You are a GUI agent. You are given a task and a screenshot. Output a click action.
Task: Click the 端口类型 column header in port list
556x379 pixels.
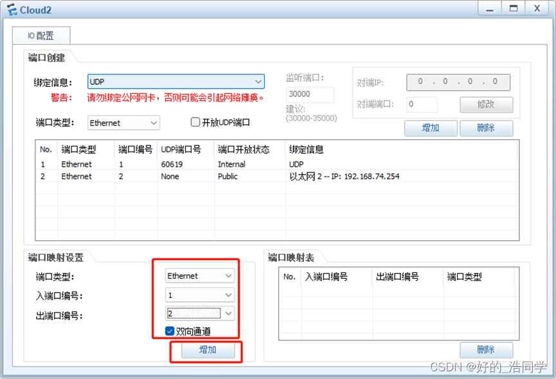(x=78, y=150)
